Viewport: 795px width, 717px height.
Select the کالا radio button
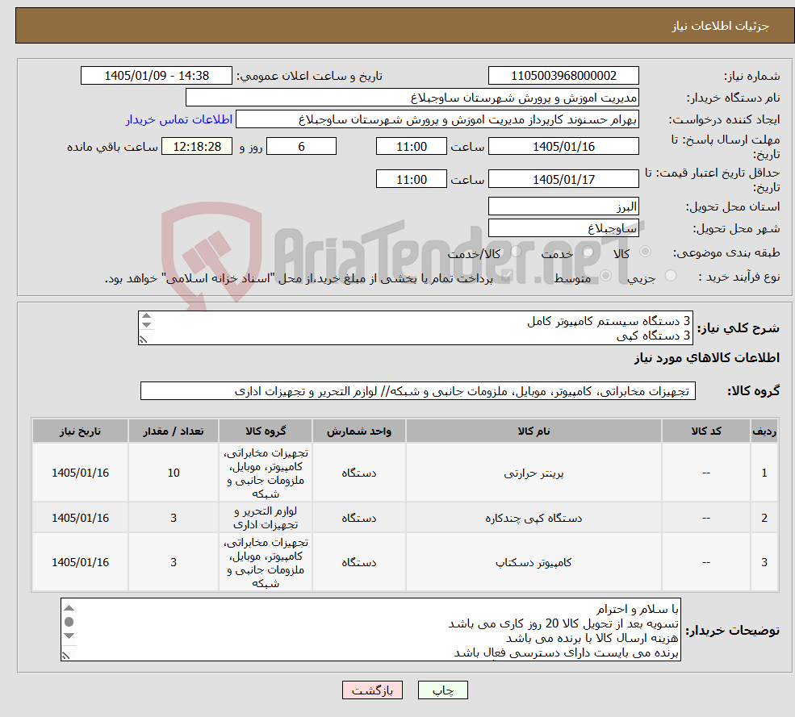click(646, 252)
